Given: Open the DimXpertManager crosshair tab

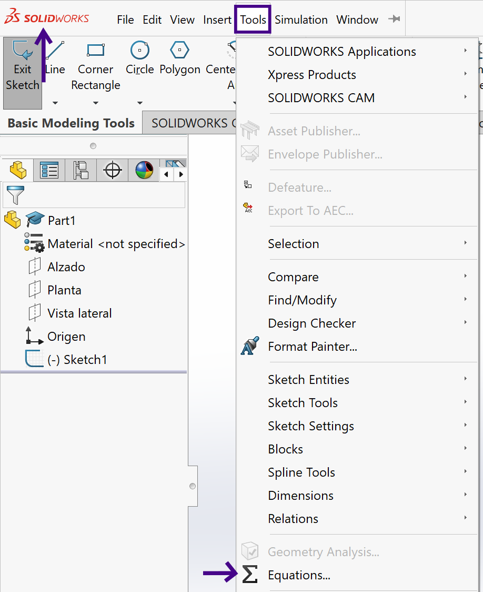Looking at the screenshot, I should 113,170.
